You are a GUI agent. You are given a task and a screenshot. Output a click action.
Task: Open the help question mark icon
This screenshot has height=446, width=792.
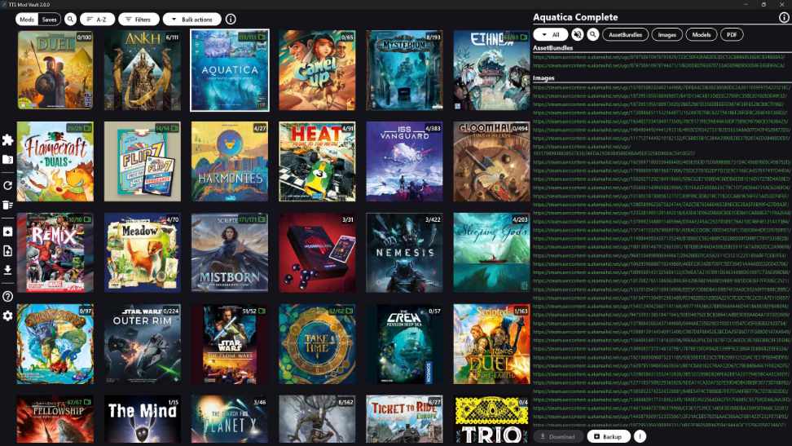click(7, 296)
